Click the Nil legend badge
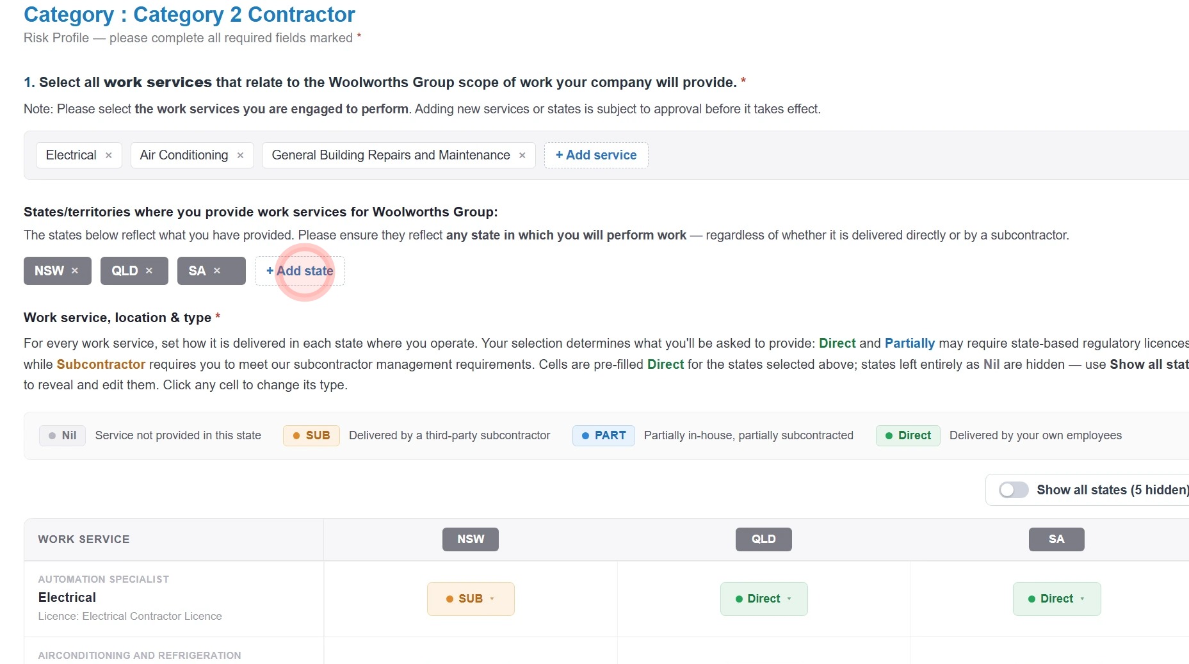1189x664 pixels. [62, 435]
